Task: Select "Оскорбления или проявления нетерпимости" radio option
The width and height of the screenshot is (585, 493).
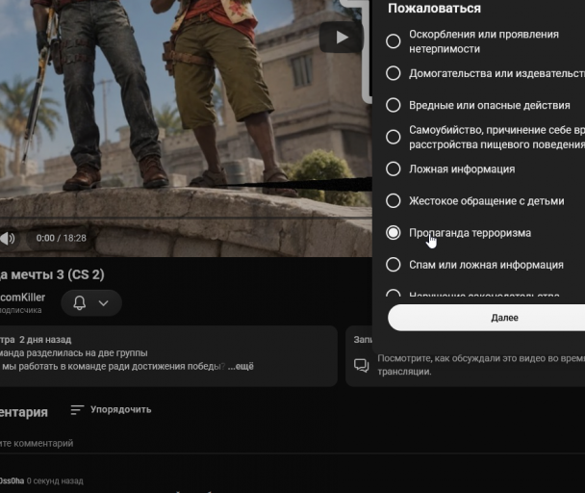Action: 394,41
